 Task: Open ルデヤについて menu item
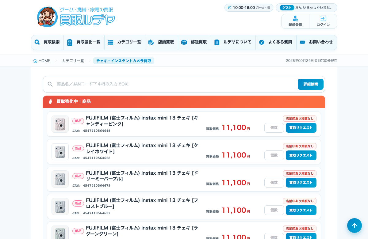click(233, 42)
